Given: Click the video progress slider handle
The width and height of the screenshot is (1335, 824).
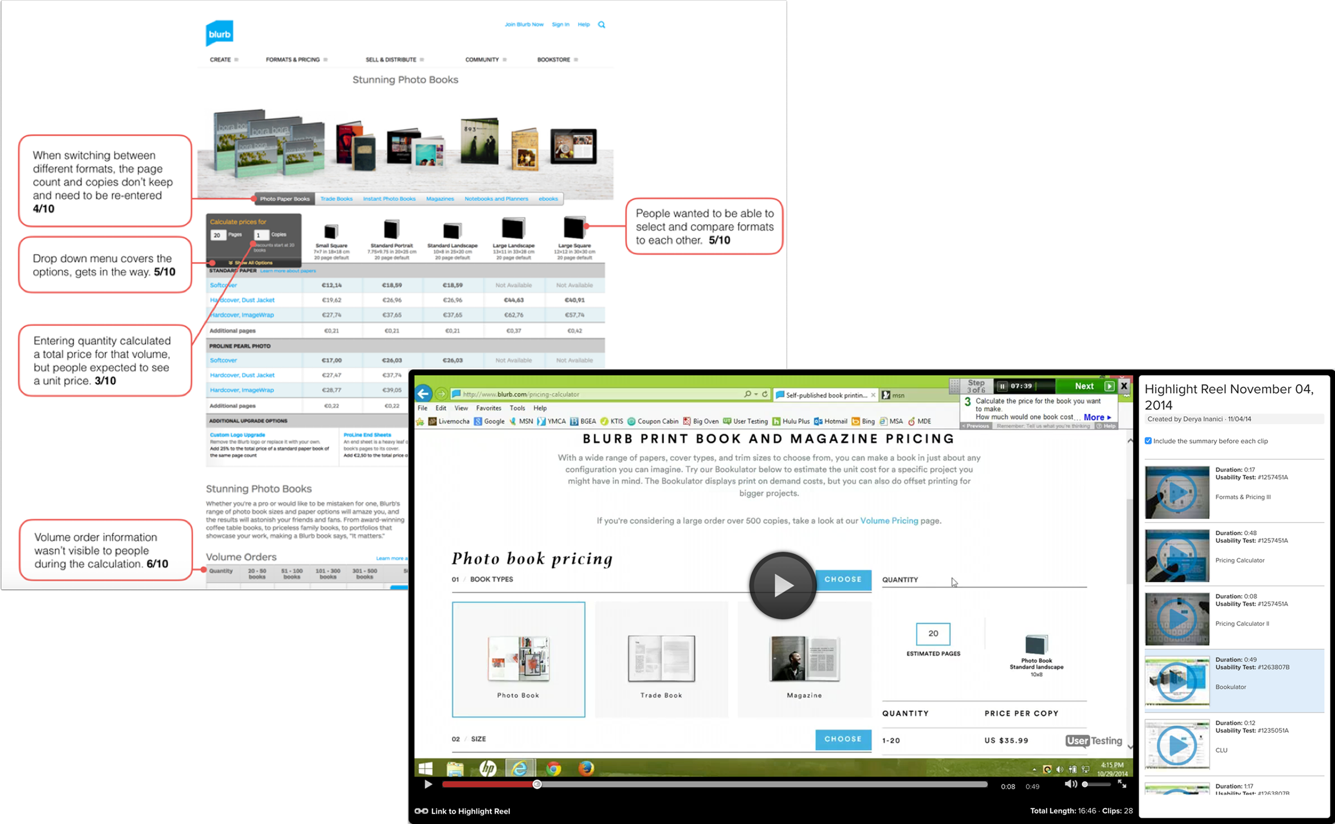Looking at the screenshot, I should (x=537, y=784).
